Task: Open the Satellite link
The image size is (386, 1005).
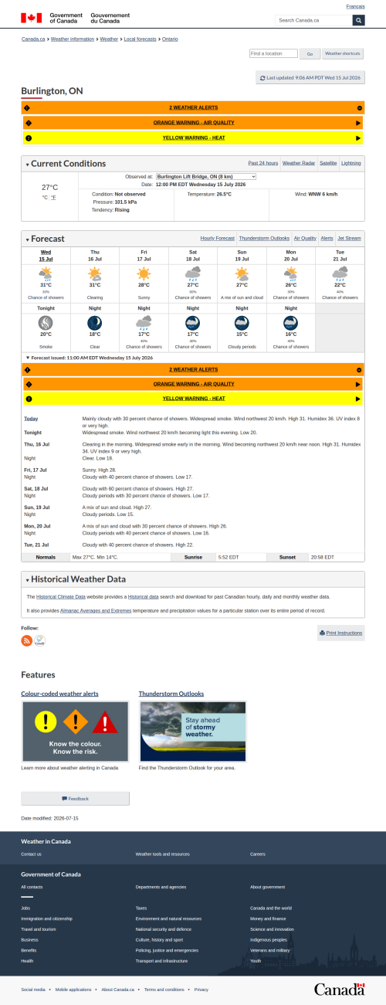Action: (x=328, y=164)
